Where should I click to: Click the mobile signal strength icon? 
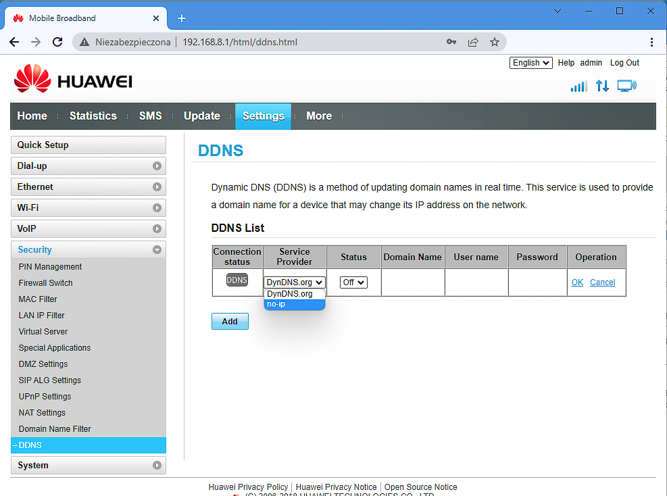(x=578, y=86)
